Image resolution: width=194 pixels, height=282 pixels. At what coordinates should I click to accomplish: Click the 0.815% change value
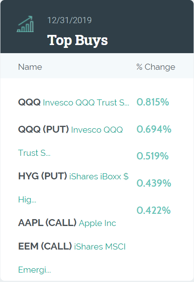tap(153, 102)
